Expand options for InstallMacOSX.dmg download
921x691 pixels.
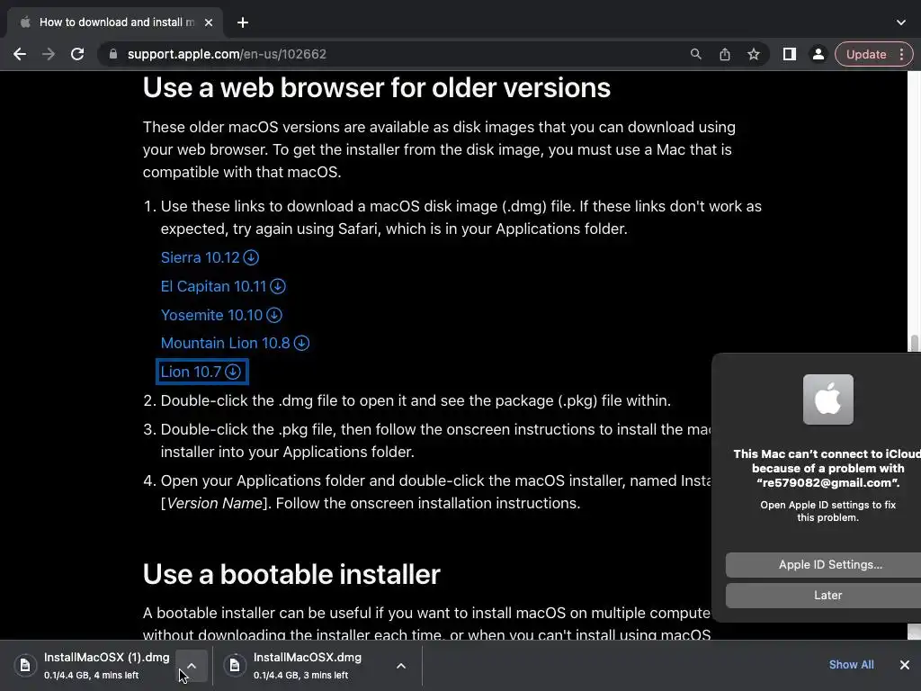401,666
